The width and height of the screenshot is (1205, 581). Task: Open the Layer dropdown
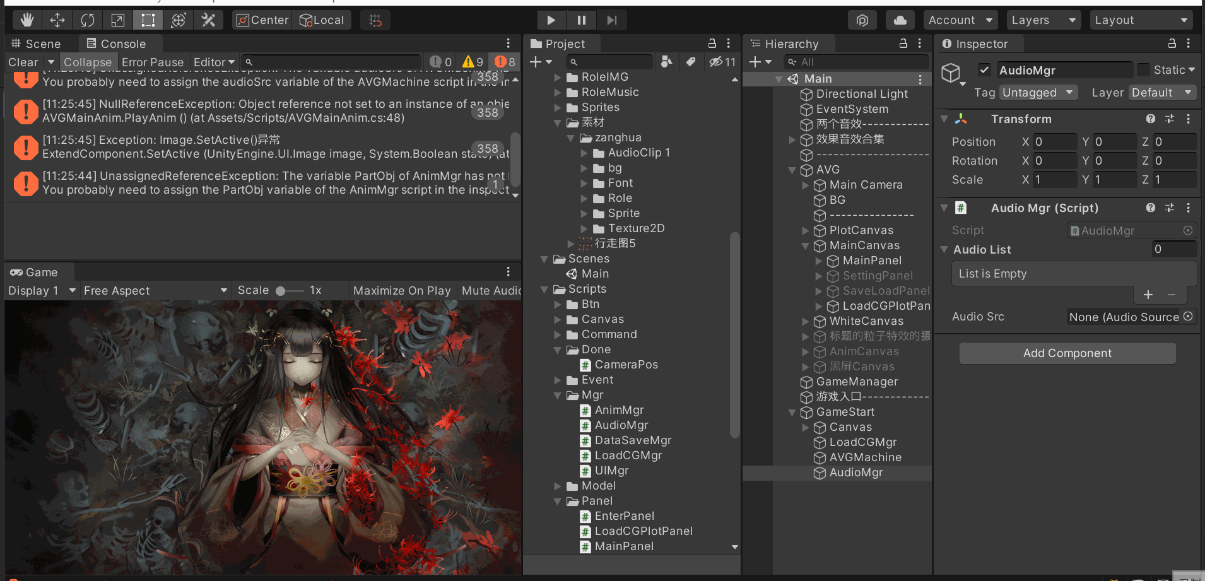[x=1162, y=93]
